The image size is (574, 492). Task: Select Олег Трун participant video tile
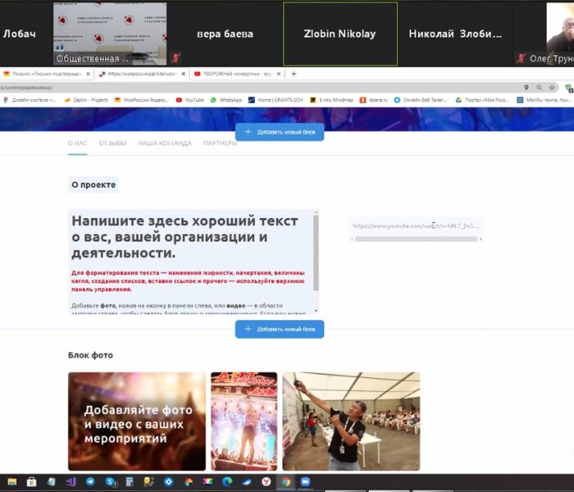pos(544,34)
